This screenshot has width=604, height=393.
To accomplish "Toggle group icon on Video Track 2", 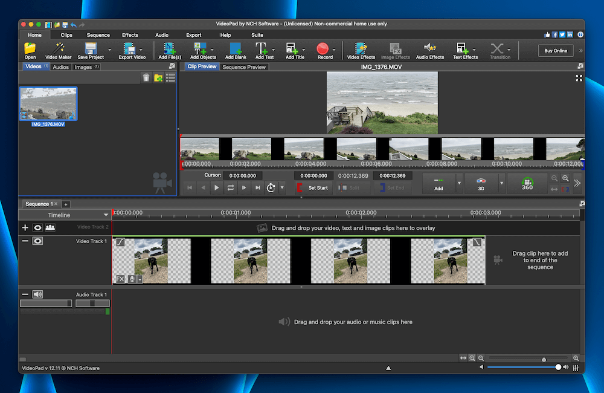I will 50,227.
